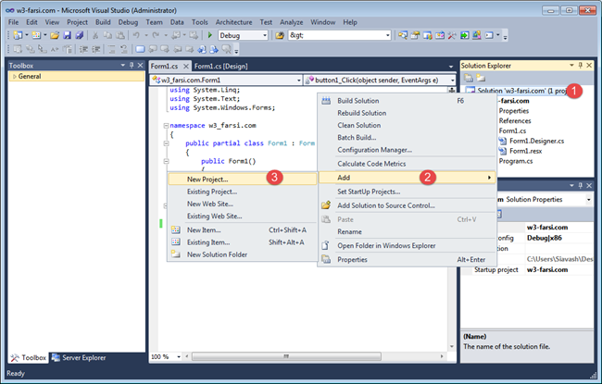This screenshot has height=384, width=602.
Task: Toggle auto-hide pin on Toolbox panel
Action: coord(132,65)
